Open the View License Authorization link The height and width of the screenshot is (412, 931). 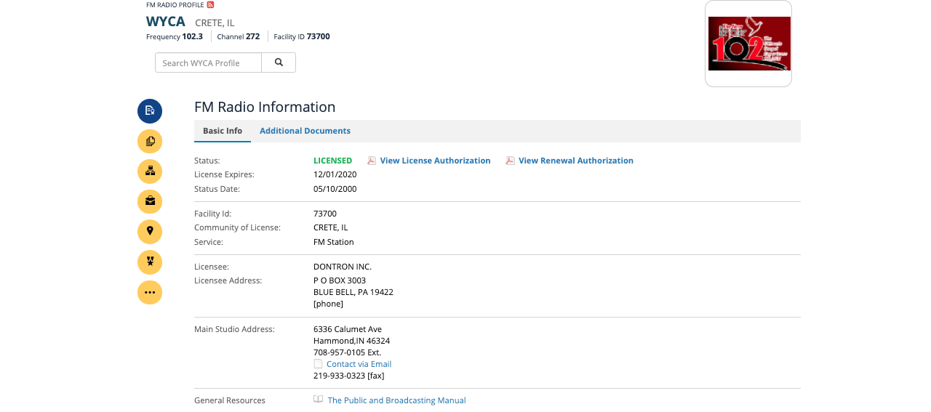(x=435, y=161)
